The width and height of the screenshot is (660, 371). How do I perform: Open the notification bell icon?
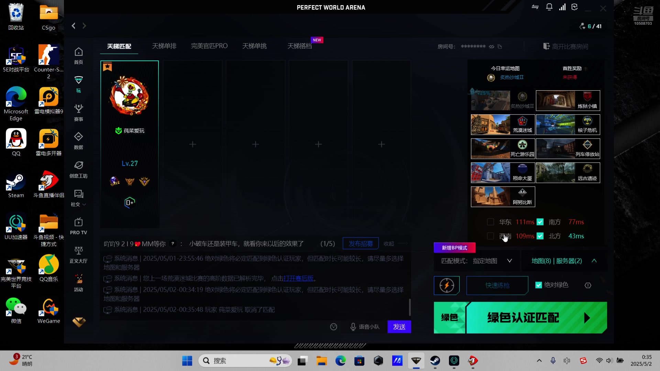(x=549, y=7)
